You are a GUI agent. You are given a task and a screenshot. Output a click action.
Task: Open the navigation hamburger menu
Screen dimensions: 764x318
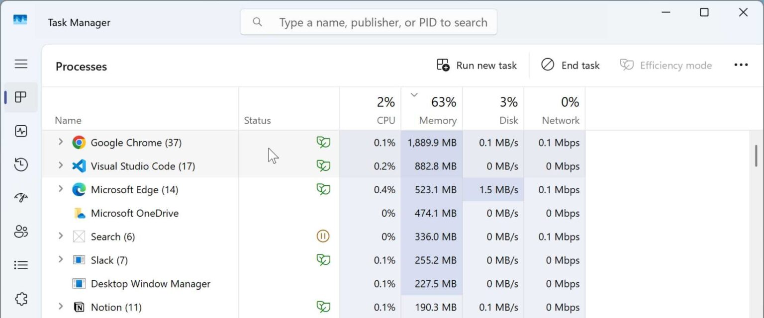coord(20,64)
